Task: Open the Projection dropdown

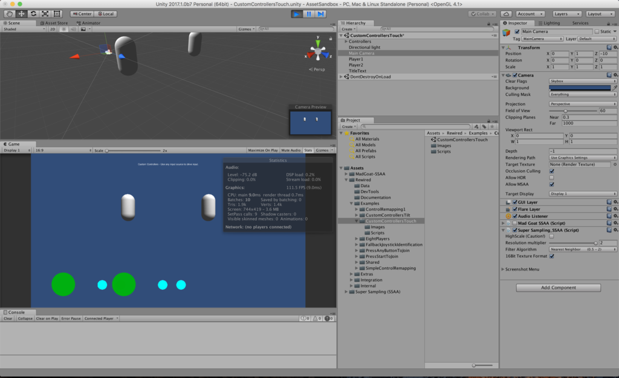Action: point(583,104)
